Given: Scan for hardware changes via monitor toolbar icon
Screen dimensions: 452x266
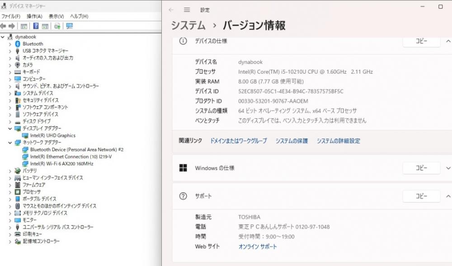Looking at the screenshot, I should (x=70, y=26).
